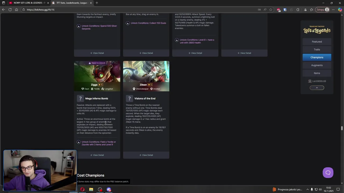Image resolution: width=344 pixels, height=193 pixels.
Task: Open Opera from the taskbar
Action: tap(82, 190)
